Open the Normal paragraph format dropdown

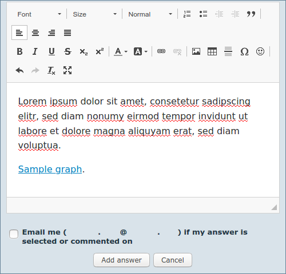point(150,14)
